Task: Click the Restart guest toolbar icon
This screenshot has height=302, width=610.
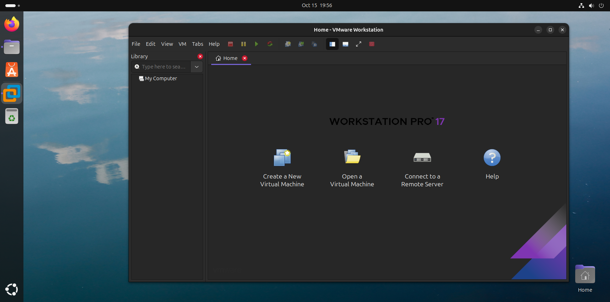Action: [x=270, y=44]
